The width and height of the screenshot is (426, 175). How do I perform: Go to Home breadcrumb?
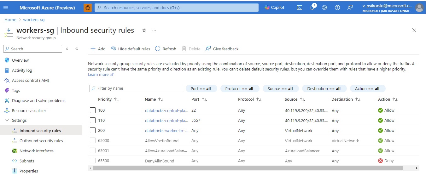tap(10, 20)
